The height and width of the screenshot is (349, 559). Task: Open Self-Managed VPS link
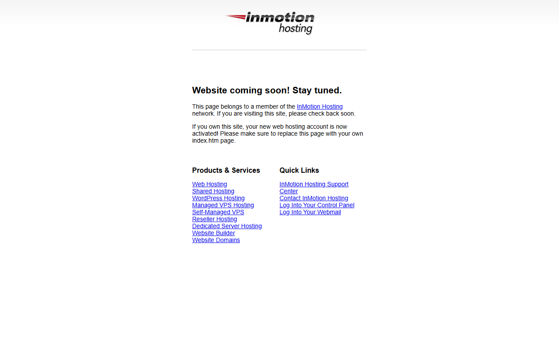[x=218, y=212]
